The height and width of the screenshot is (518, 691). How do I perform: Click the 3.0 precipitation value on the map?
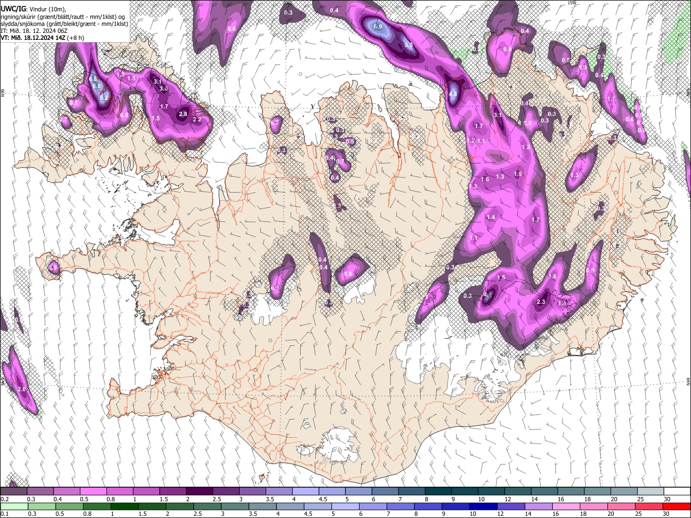point(164,88)
